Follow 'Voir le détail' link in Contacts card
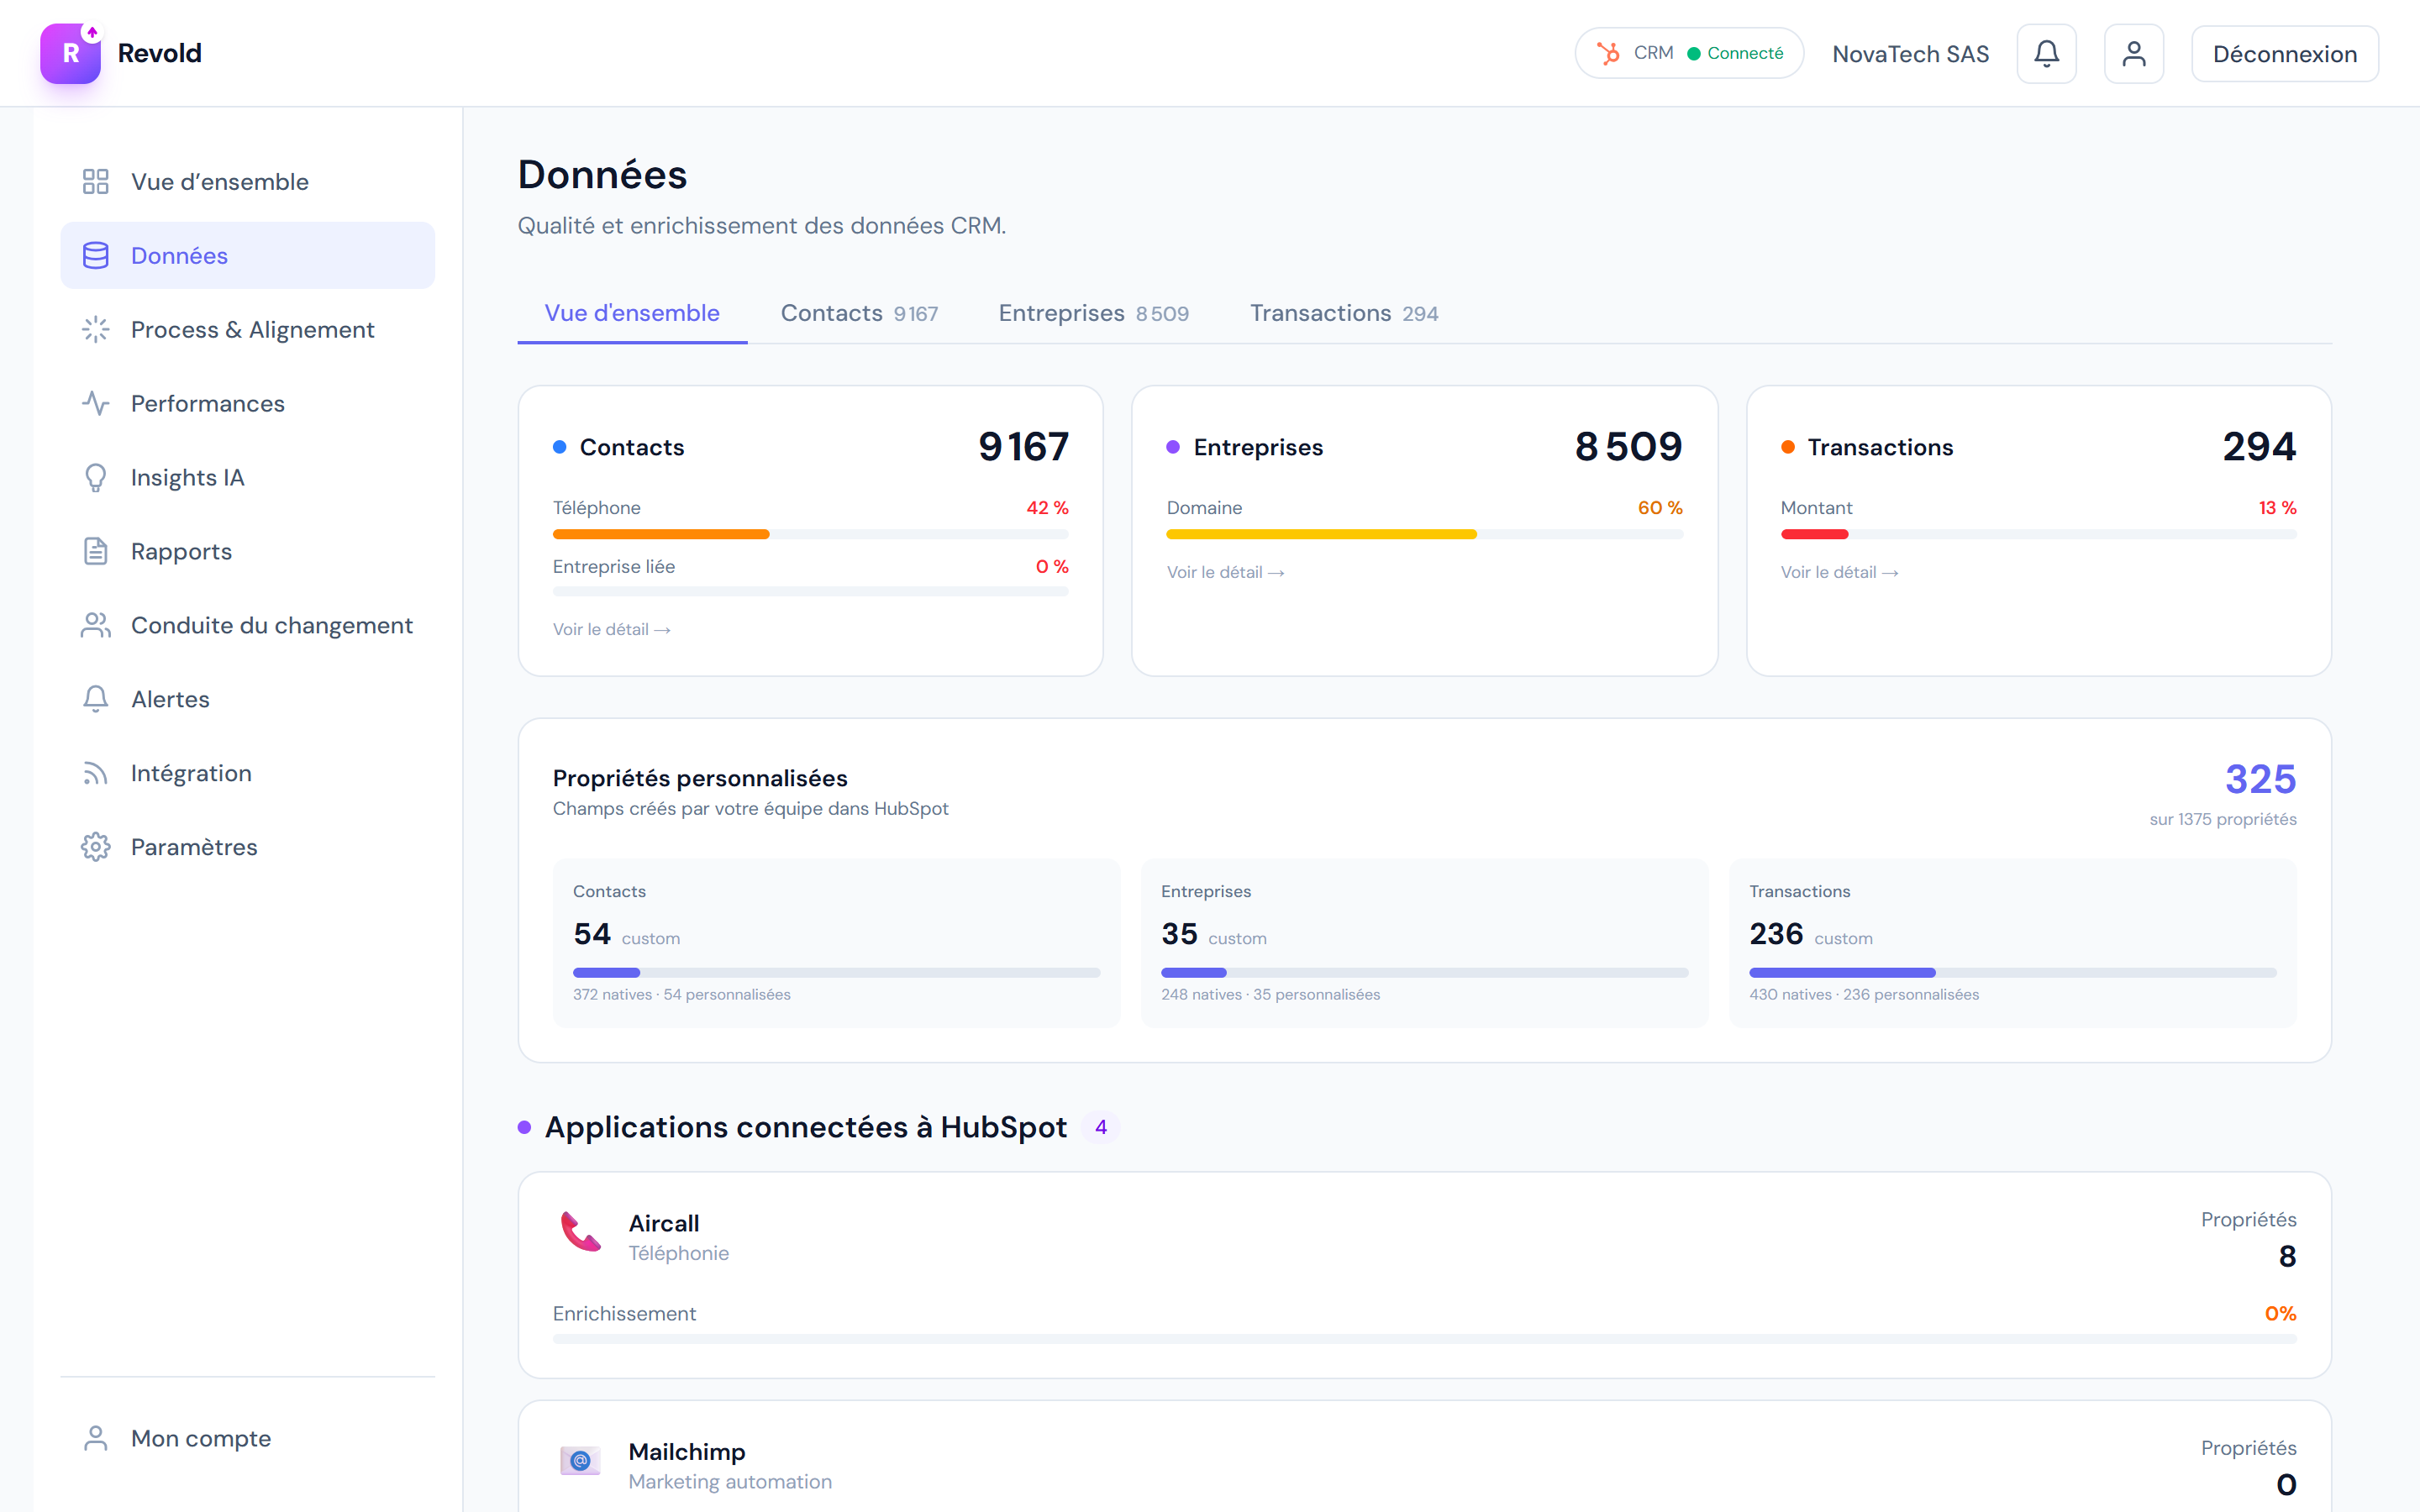 coord(611,630)
